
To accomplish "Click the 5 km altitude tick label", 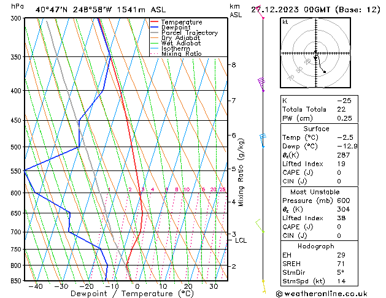I will click(233, 169).
